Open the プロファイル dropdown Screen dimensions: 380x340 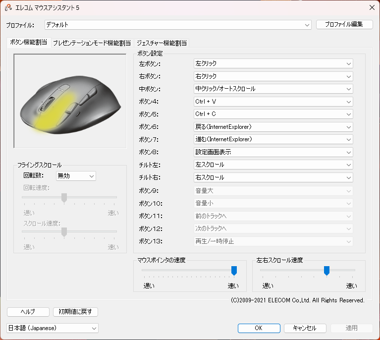[178, 25]
